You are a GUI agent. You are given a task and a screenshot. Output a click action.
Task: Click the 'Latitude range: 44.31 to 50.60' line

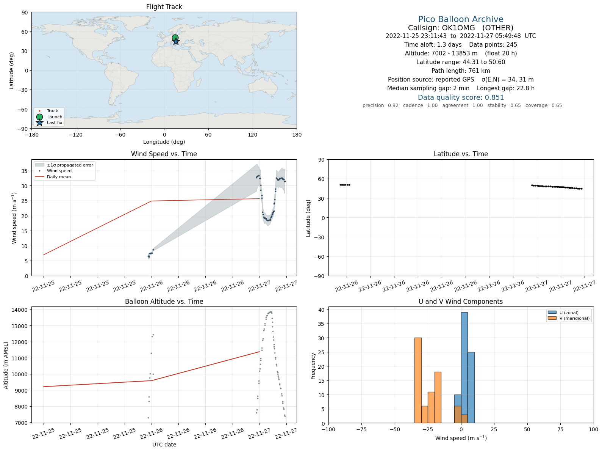461,62
